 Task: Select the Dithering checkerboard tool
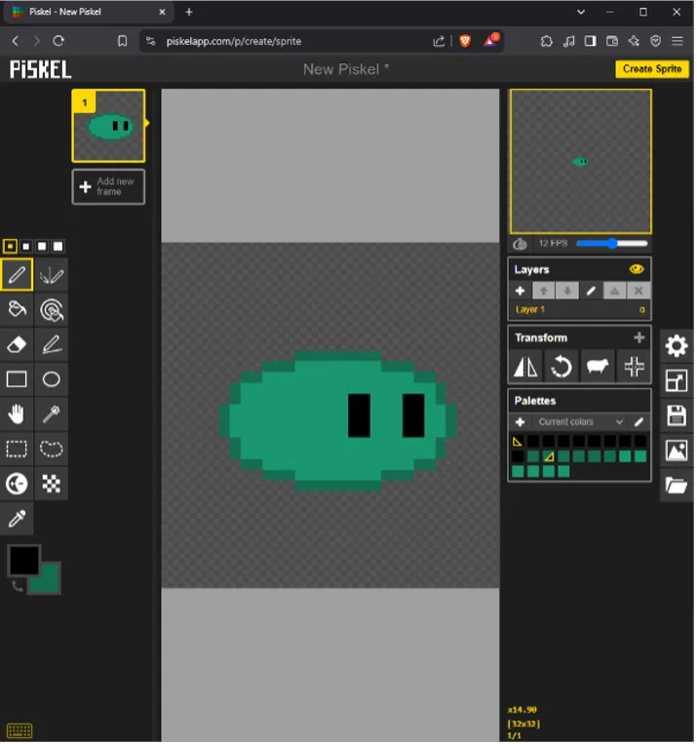pyautogui.click(x=52, y=485)
